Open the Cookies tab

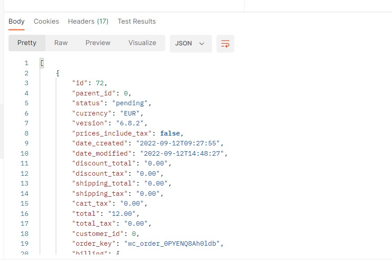(46, 21)
